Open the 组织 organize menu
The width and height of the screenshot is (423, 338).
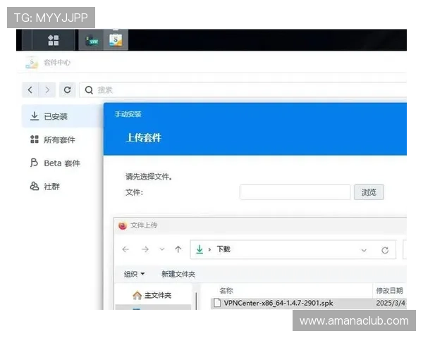pos(134,274)
